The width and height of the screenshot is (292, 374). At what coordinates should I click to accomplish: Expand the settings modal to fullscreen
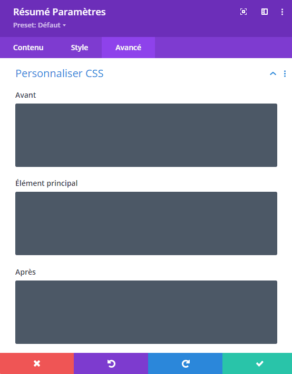[x=243, y=12]
